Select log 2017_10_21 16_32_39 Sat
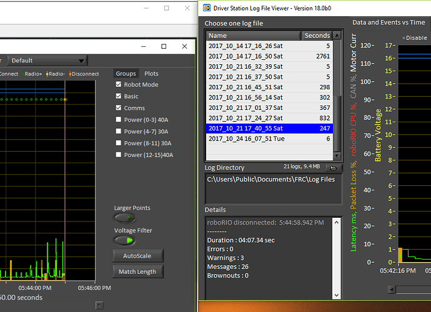 tap(269, 67)
